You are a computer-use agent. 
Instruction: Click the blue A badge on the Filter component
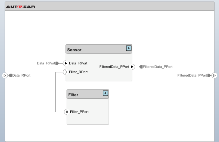105,93
